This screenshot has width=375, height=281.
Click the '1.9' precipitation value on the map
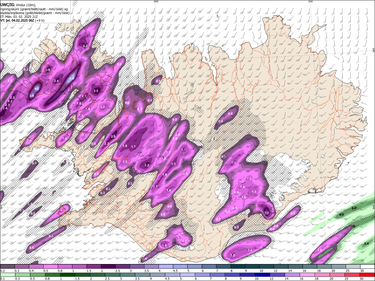[173, 164]
